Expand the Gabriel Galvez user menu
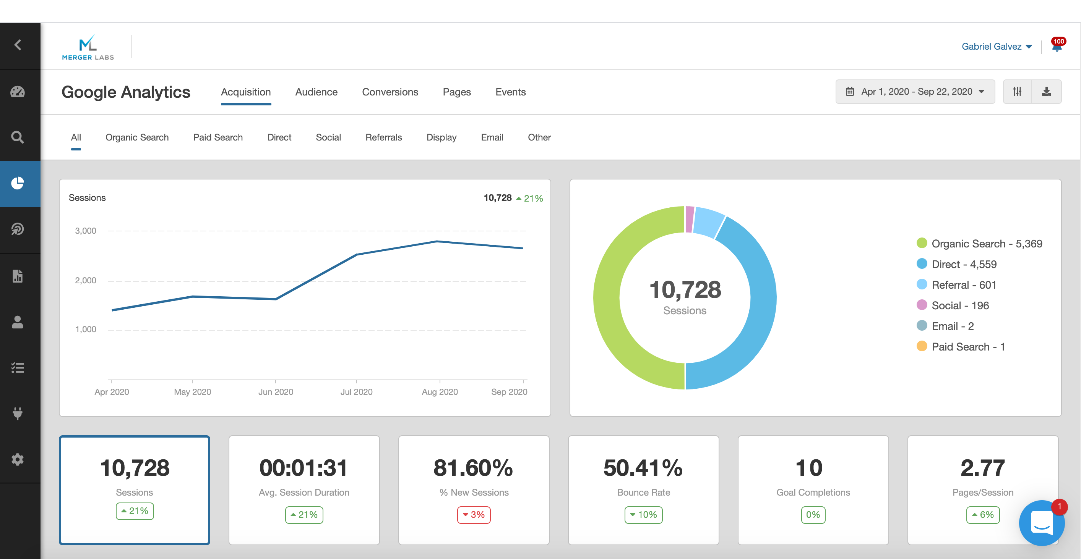This screenshot has height=559, width=1081. 997,47
